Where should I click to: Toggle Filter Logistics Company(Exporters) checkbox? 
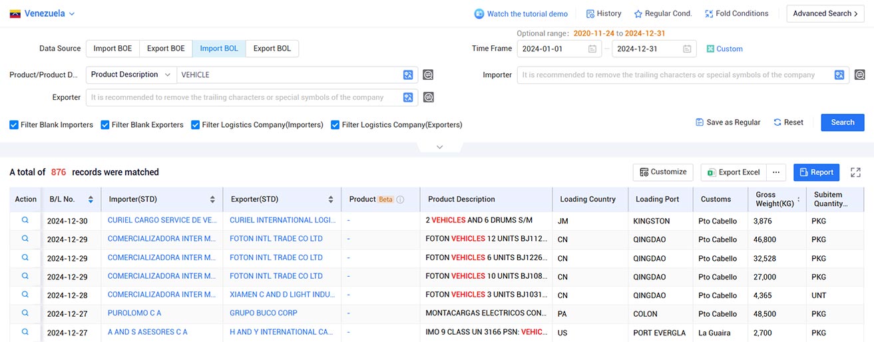point(335,124)
